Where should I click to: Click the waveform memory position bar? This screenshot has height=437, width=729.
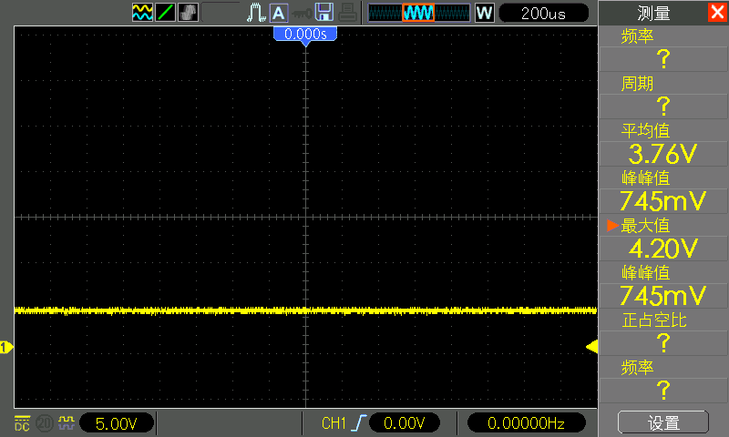click(x=420, y=13)
